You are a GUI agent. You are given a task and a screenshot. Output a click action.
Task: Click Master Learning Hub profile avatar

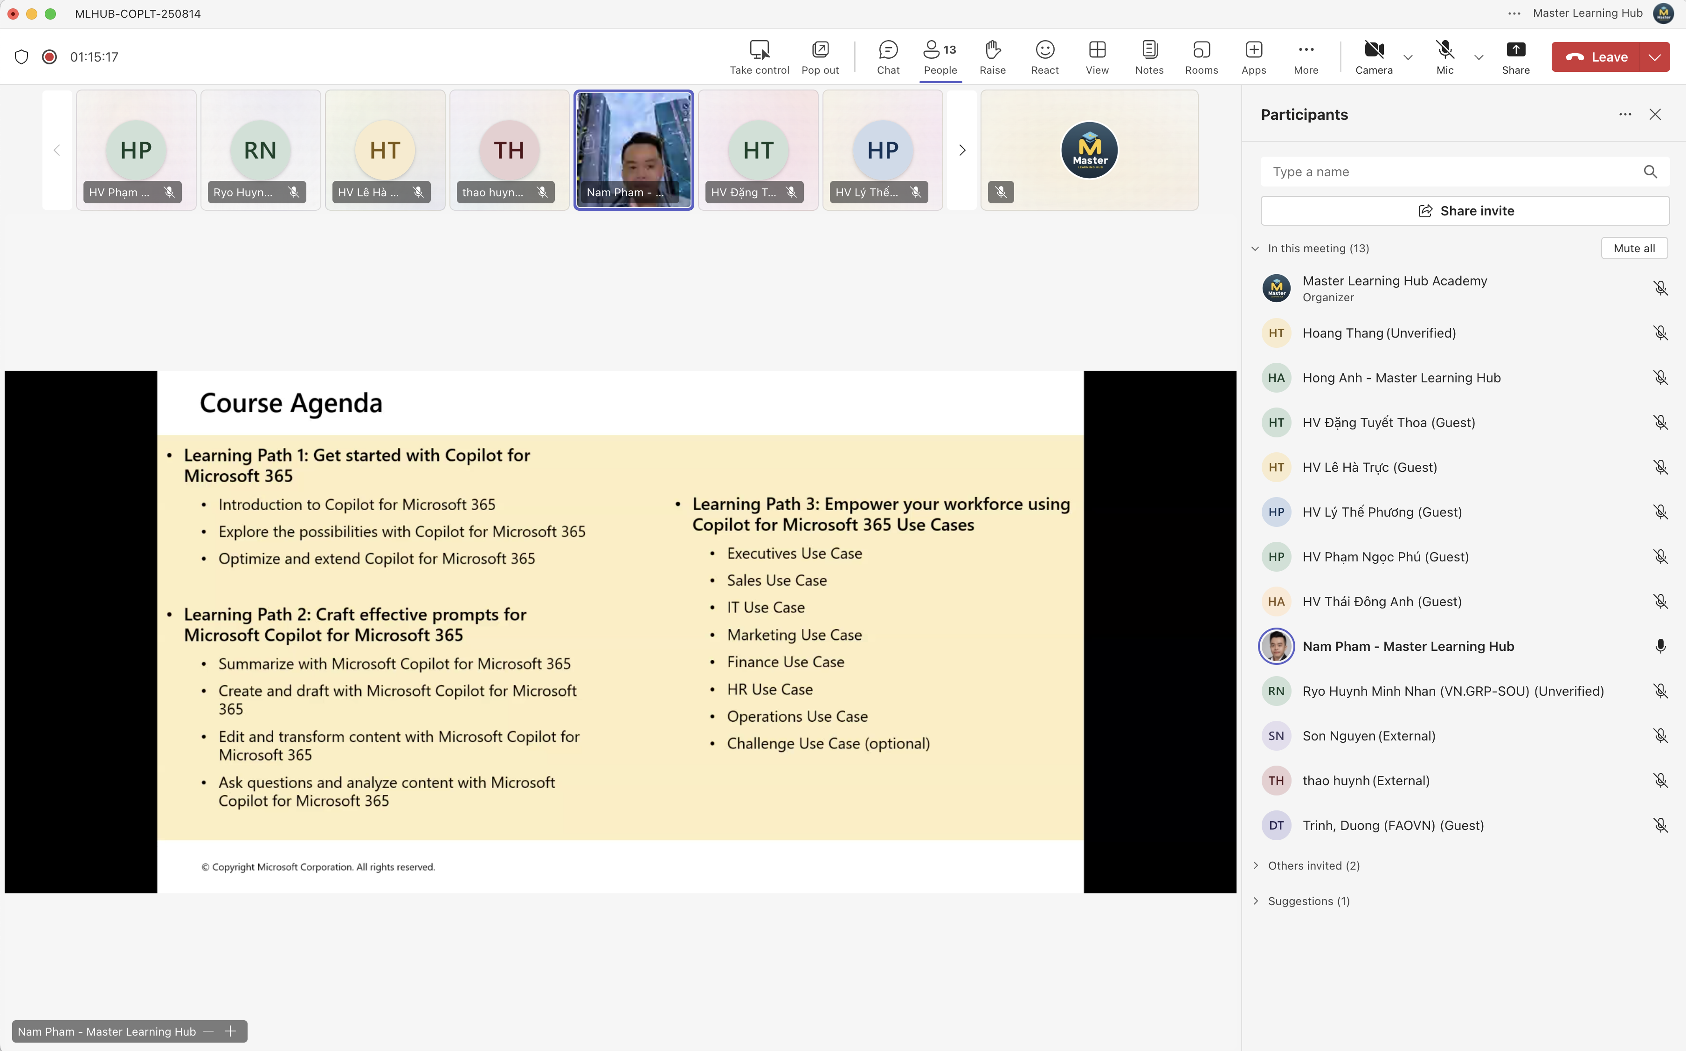tap(1663, 13)
